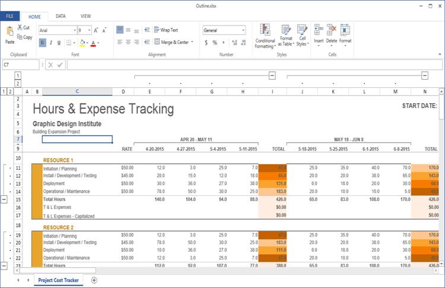Open Format as Table gallery
Viewport: 445px width, 288px height.
click(x=286, y=36)
